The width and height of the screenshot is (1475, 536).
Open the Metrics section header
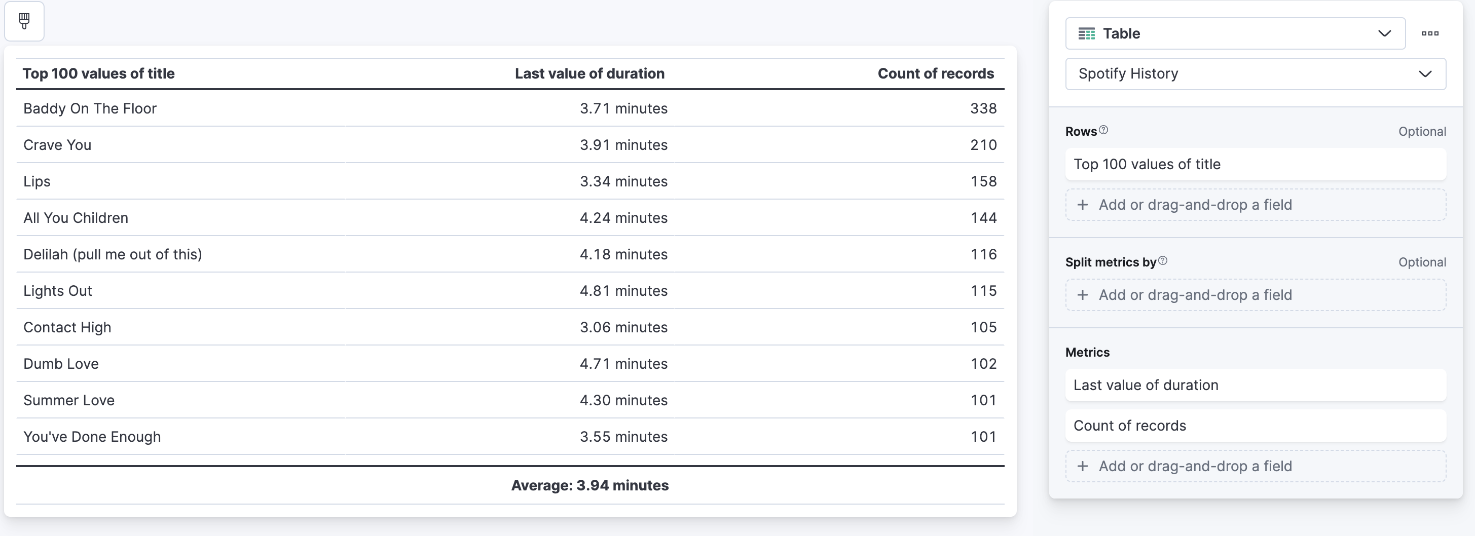(x=1087, y=353)
